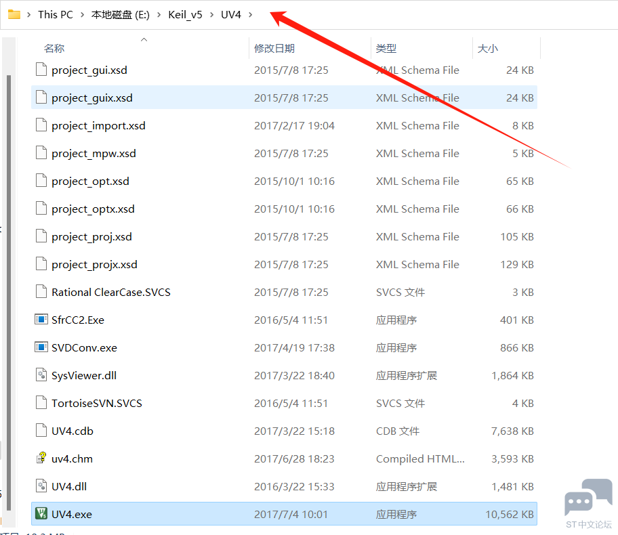Click the UV4.dll gear icon

41,486
